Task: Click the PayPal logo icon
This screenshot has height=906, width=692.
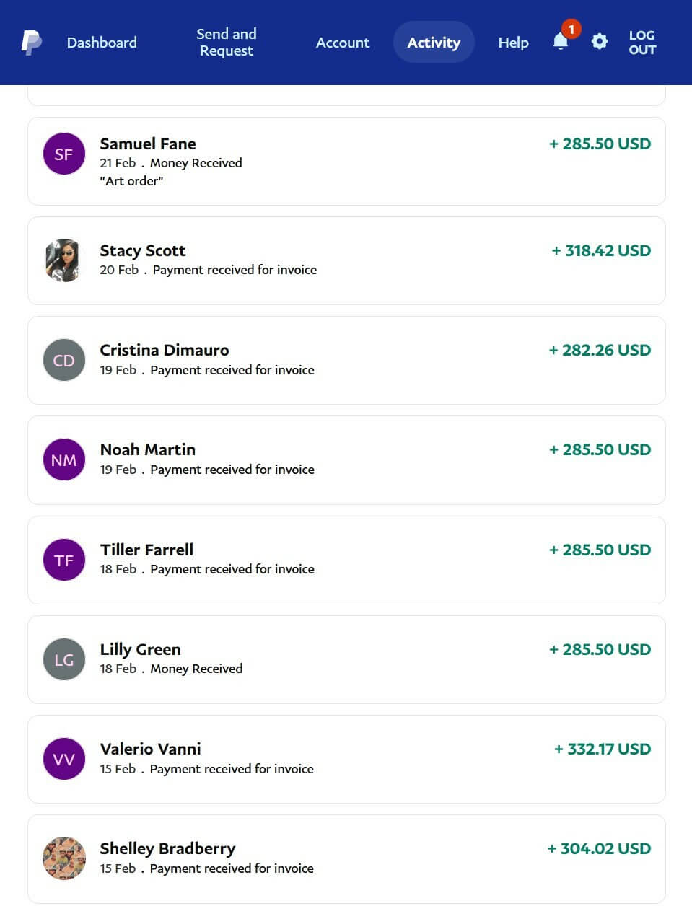Action: [31, 43]
